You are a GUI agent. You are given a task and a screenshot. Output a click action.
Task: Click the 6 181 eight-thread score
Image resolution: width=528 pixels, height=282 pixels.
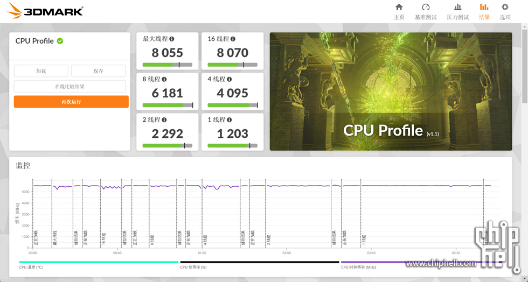[x=168, y=93]
